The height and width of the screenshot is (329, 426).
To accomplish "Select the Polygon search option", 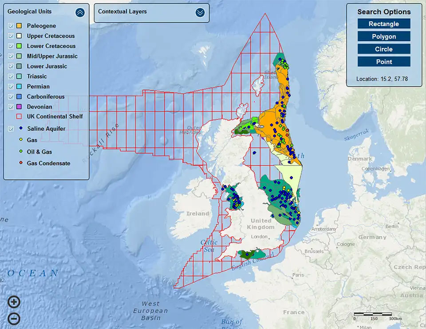I will (383, 36).
